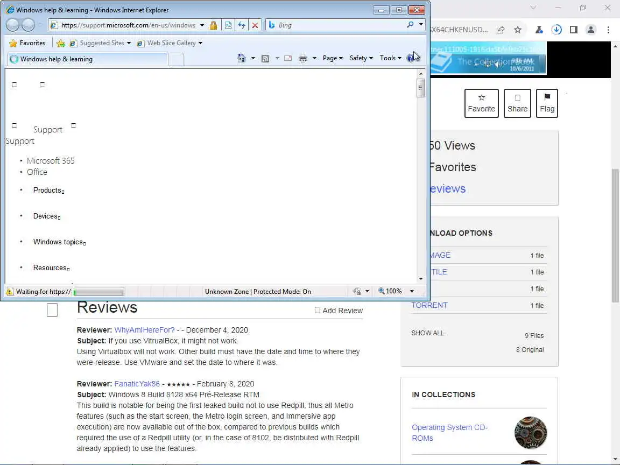This screenshot has width=620, height=465.
Task: Click the TORRENT download option
Action: point(429,305)
